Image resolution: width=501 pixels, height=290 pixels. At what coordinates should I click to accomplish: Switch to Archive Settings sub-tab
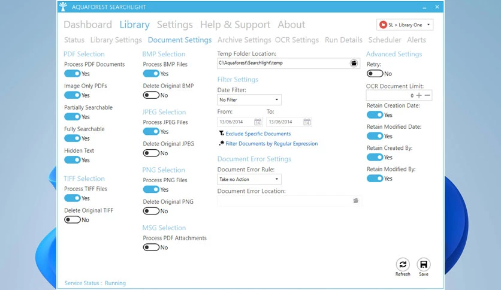(244, 40)
